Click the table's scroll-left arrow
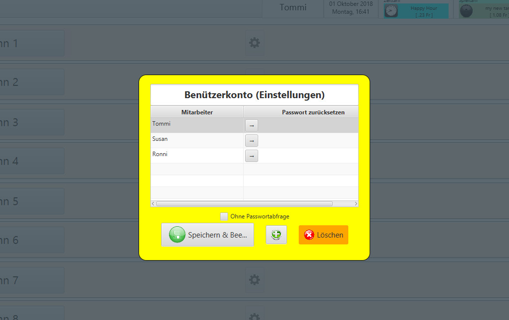509x320 pixels. 153,203
